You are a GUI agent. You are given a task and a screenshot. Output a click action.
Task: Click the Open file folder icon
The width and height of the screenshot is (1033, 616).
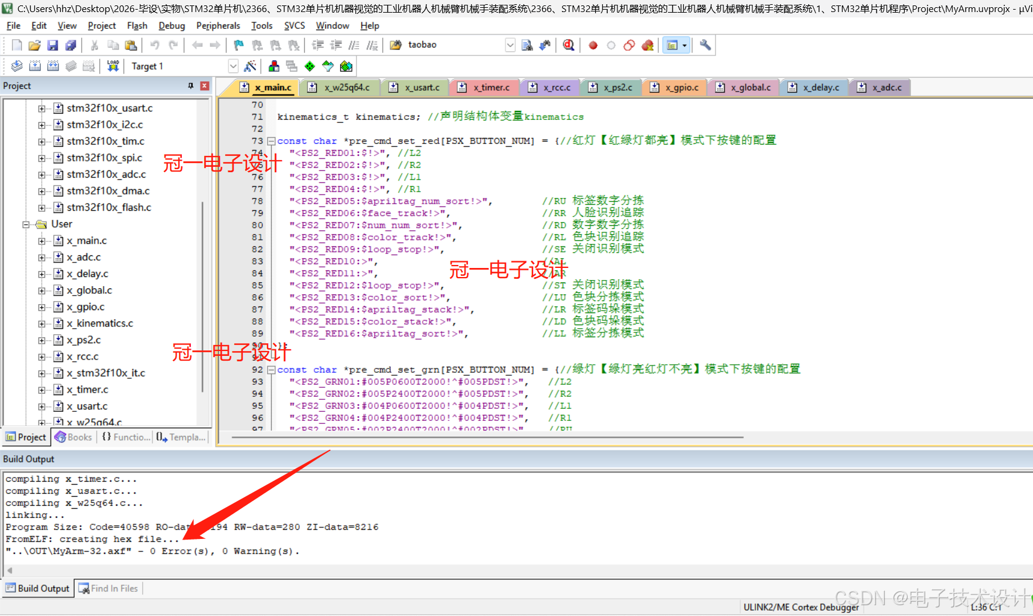tap(34, 45)
